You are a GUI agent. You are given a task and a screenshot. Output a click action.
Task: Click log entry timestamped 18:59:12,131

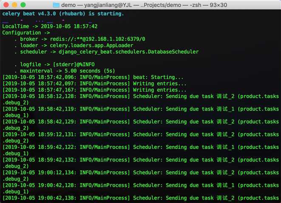pos(140,138)
